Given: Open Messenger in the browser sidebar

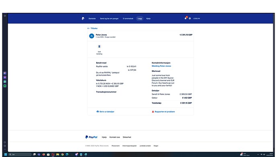Looking at the screenshot, I should (5, 78).
